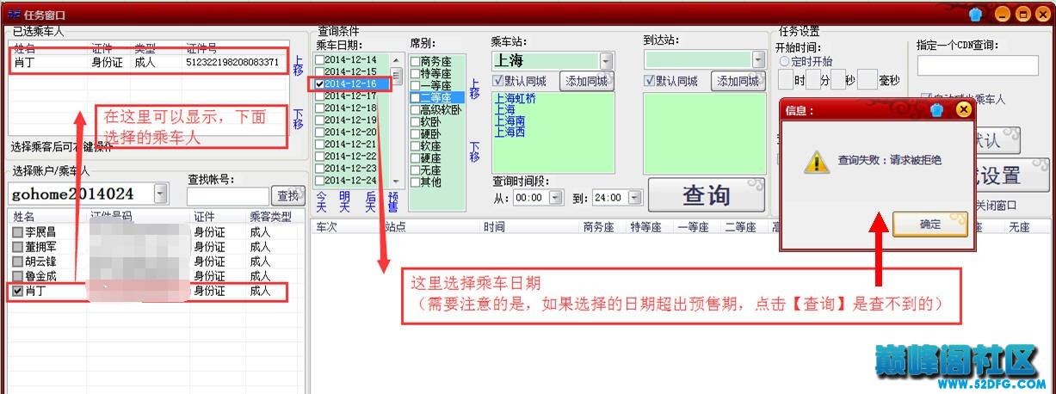Check 软卧 seat type
1056x394 pixels.
click(x=415, y=122)
